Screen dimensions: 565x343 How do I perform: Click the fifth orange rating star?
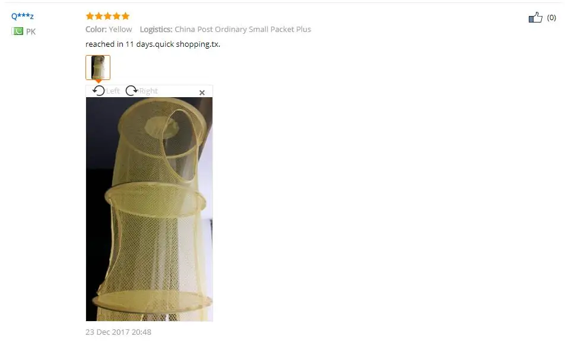coord(125,16)
